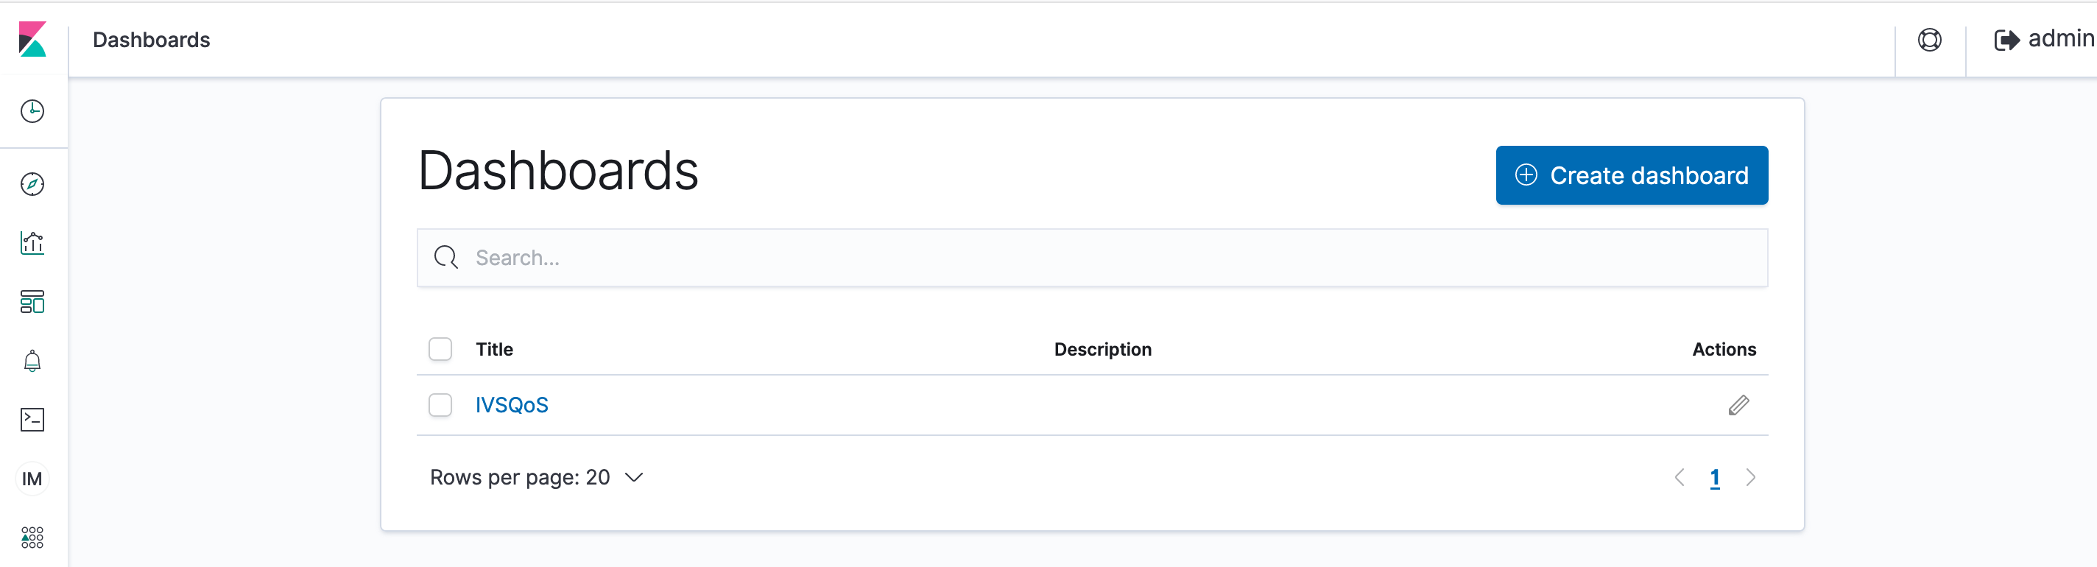Open Visualize chart icon in sidebar
2097x567 pixels.
[32, 243]
